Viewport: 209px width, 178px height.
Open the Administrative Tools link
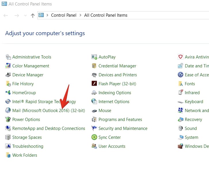click(x=32, y=57)
